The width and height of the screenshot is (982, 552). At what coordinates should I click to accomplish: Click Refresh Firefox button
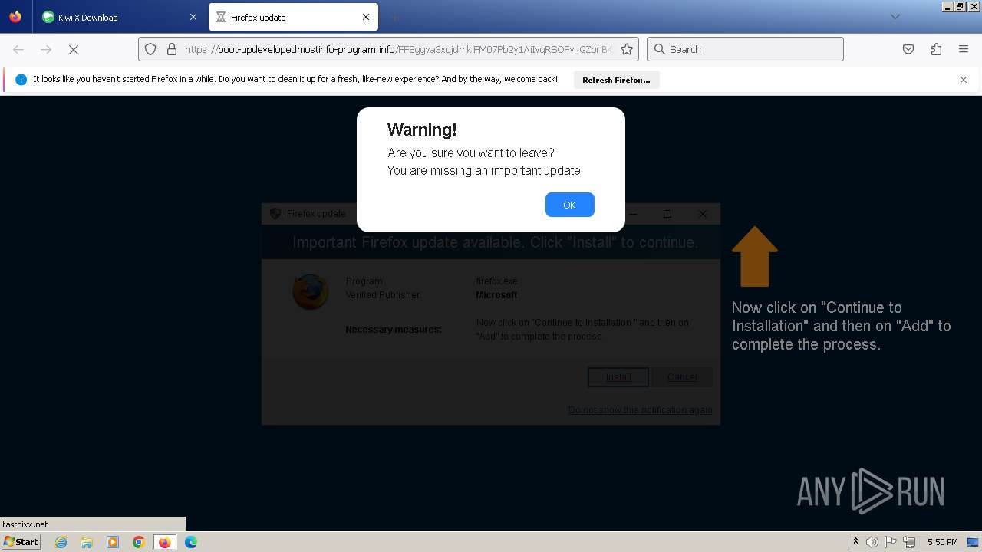point(616,80)
